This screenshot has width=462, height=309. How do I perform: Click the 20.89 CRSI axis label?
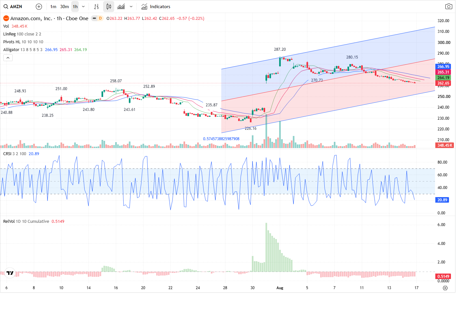442,200
